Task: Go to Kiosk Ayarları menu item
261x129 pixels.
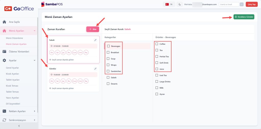Action: pyautogui.click(x=12, y=74)
